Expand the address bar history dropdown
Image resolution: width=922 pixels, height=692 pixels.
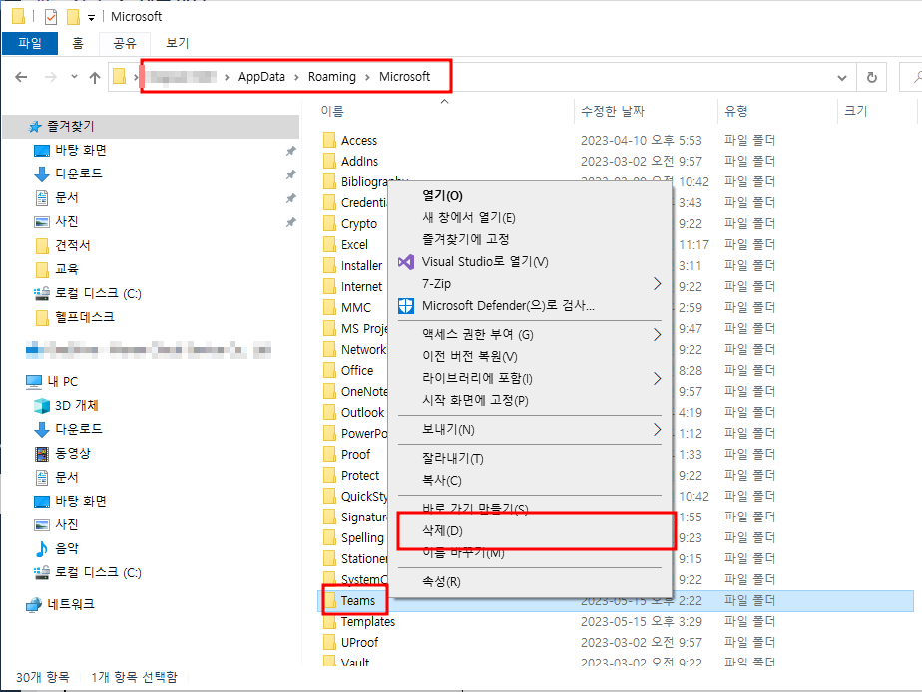(842, 78)
